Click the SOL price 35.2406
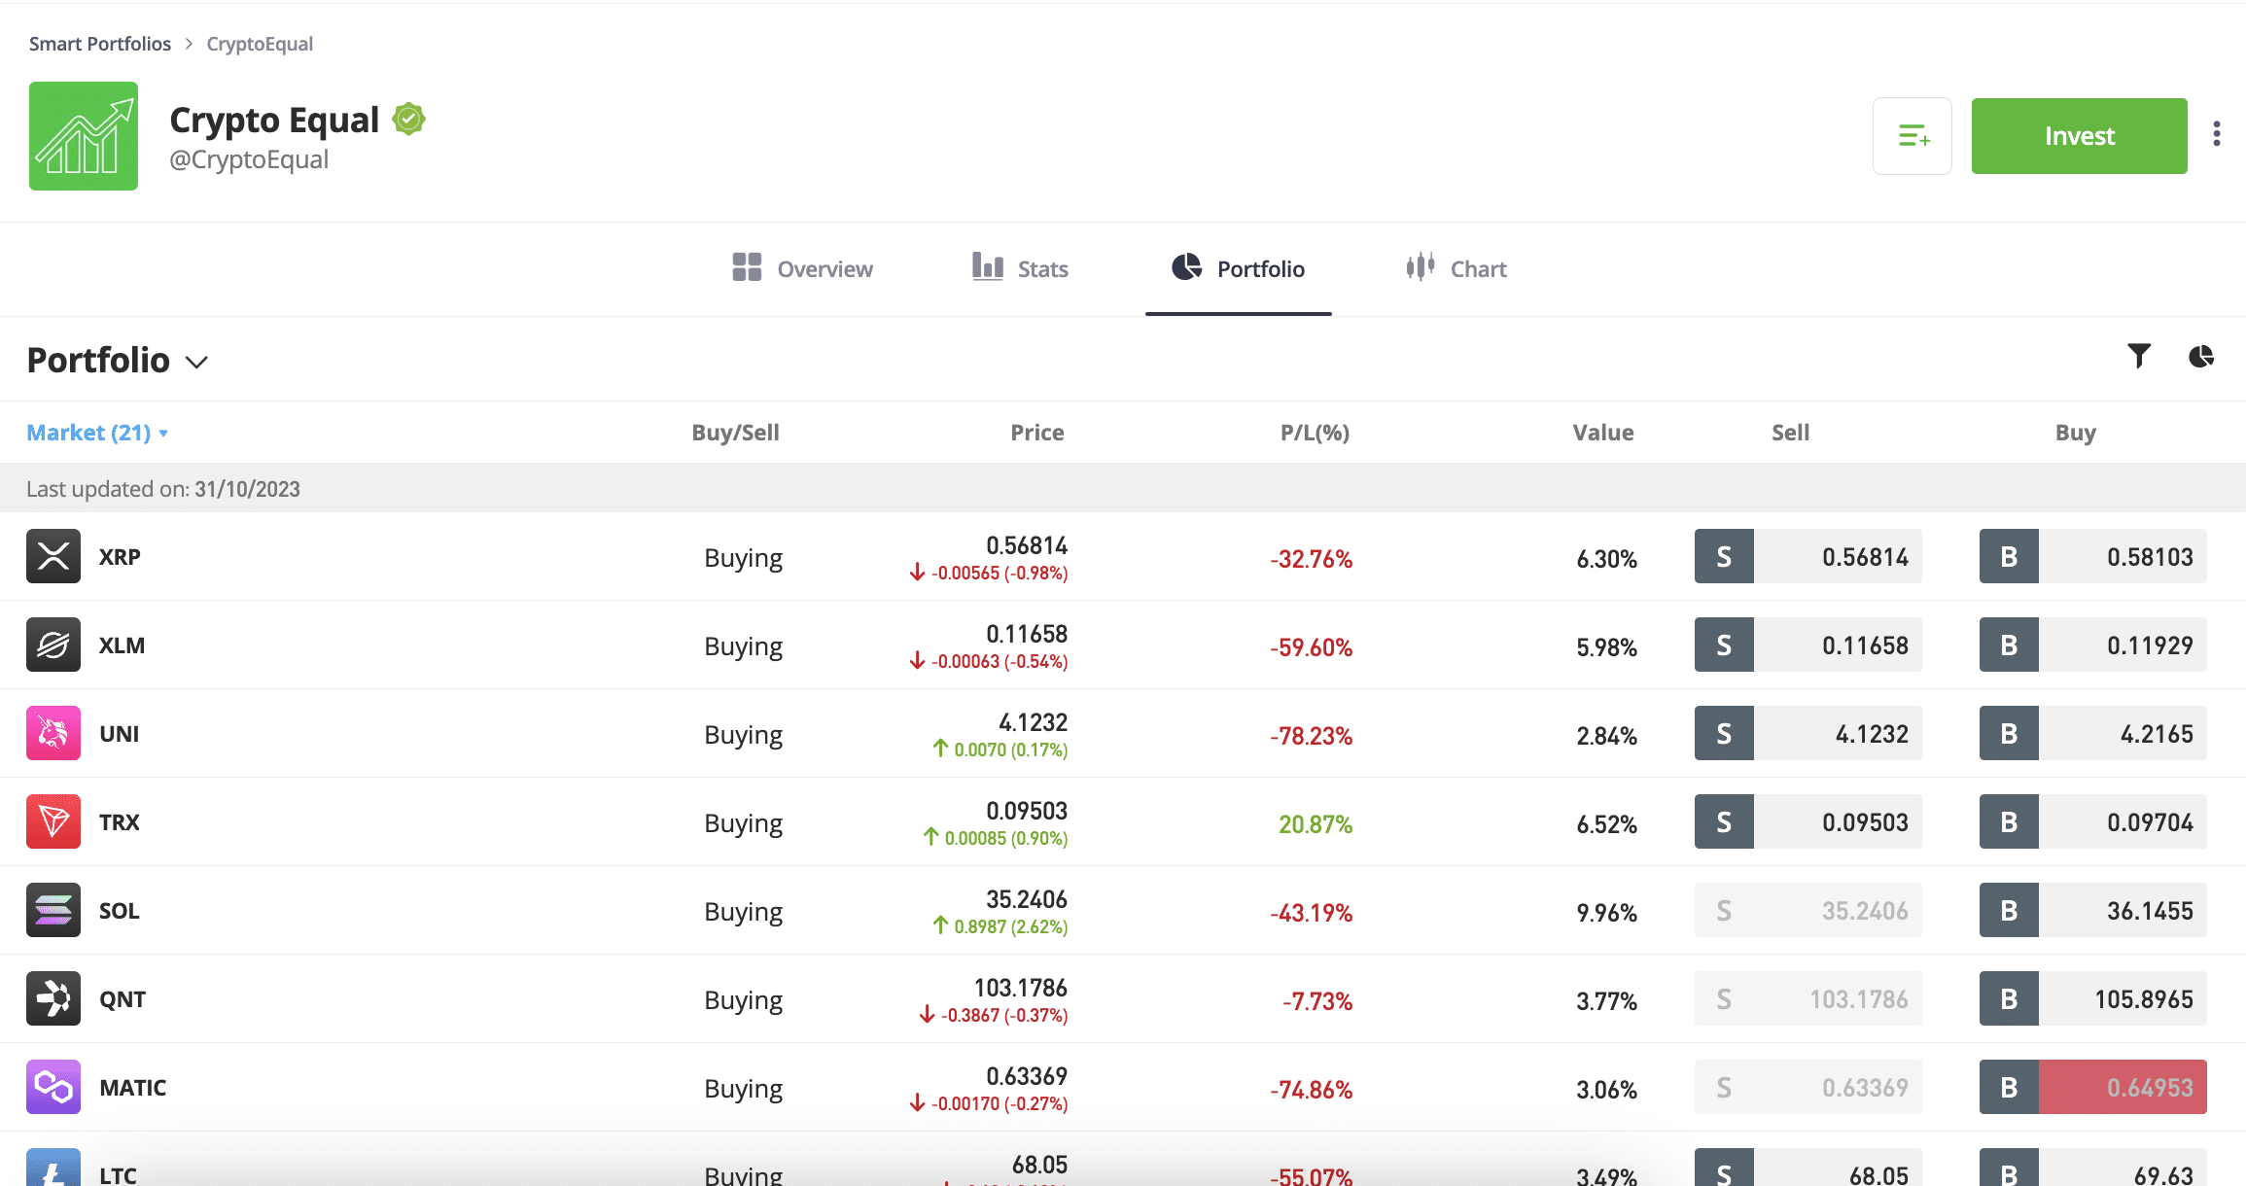 tap(1027, 899)
